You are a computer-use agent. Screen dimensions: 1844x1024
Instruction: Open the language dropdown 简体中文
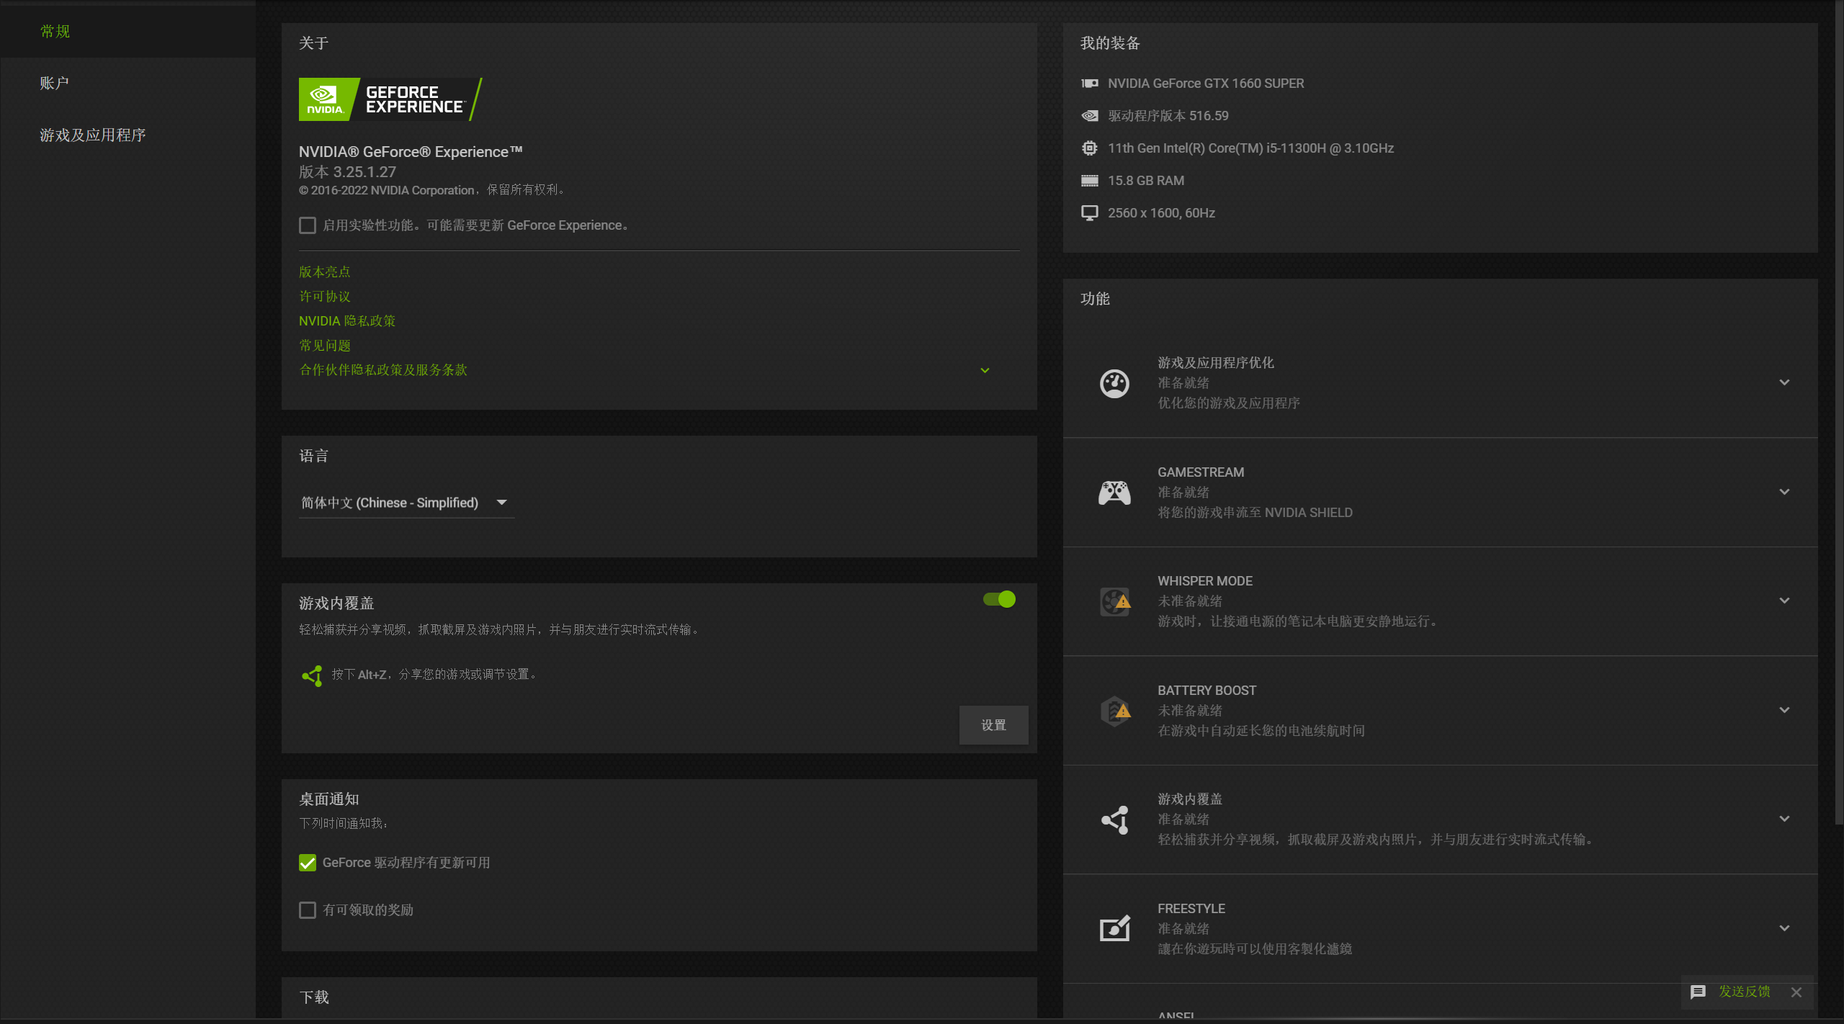pos(406,503)
